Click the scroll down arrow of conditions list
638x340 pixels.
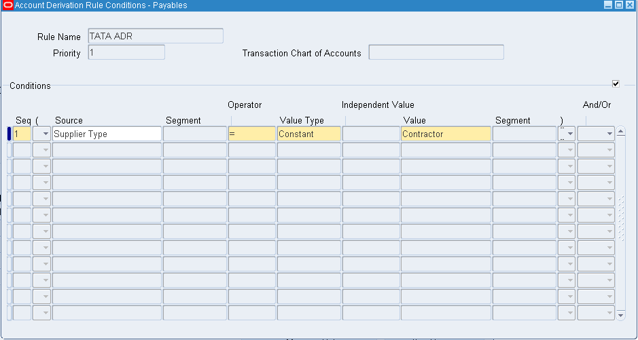[620, 315]
